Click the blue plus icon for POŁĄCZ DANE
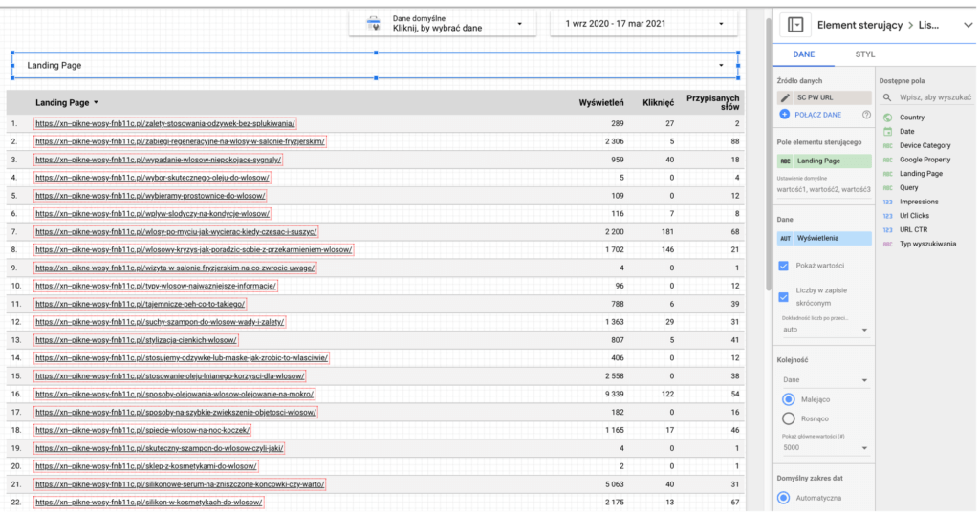Screen dimensions: 979x514 tap(785, 115)
